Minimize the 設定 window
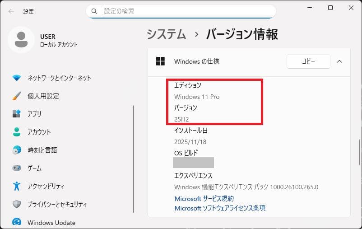362x229 pixels. (310, 8)
